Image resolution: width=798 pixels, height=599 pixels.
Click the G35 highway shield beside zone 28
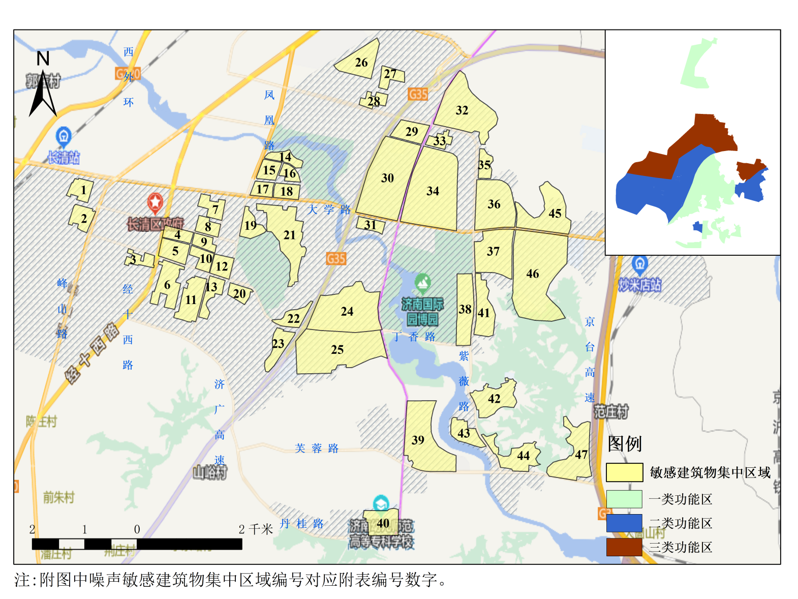418,94
